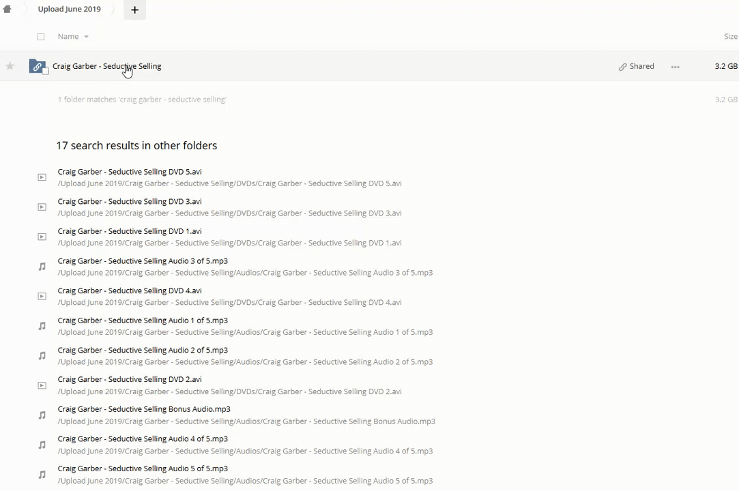The height and width of the screenshot is (491, 739).
Task: Click the shared folder icon thumbnail
Action: pyautogui.click(x=38, y=66)
